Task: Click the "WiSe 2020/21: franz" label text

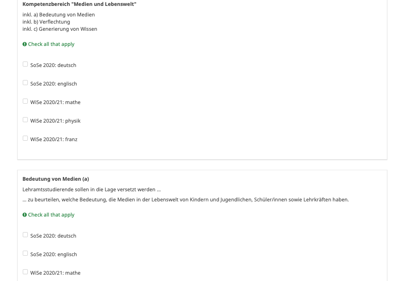Action: [54, 139]
